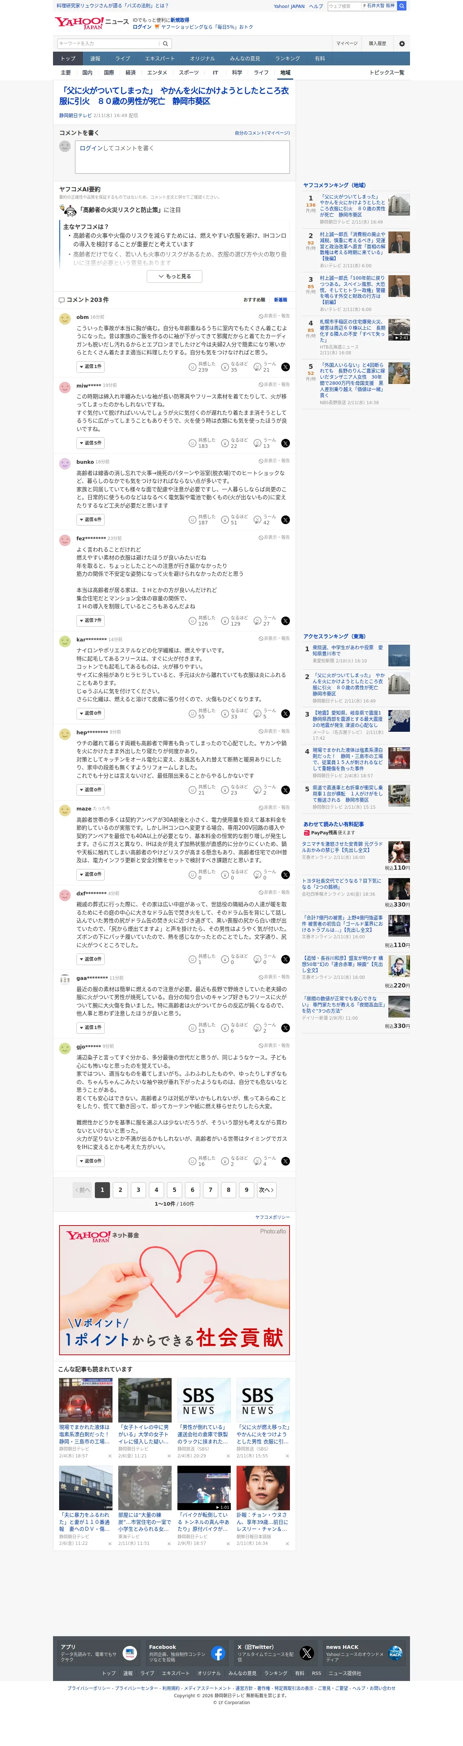This screenshot has height=1746, width=463.
Task: Expand 返信1件 under gaa's comment
Action: click(90, 1028)
